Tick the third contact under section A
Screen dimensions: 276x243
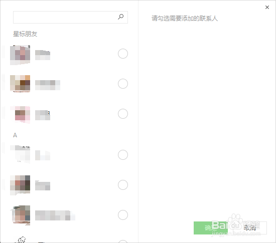click(x=123, y=215)
